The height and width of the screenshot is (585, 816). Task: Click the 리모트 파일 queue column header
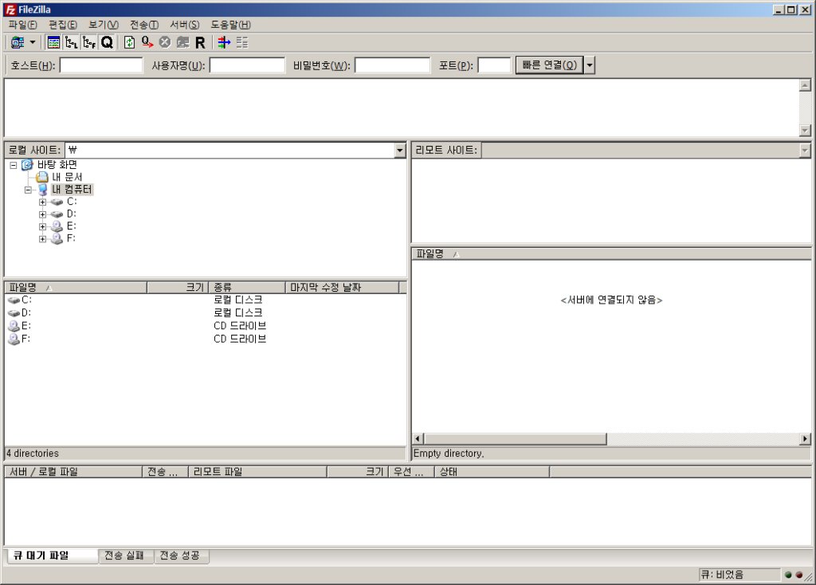[257, 472]
